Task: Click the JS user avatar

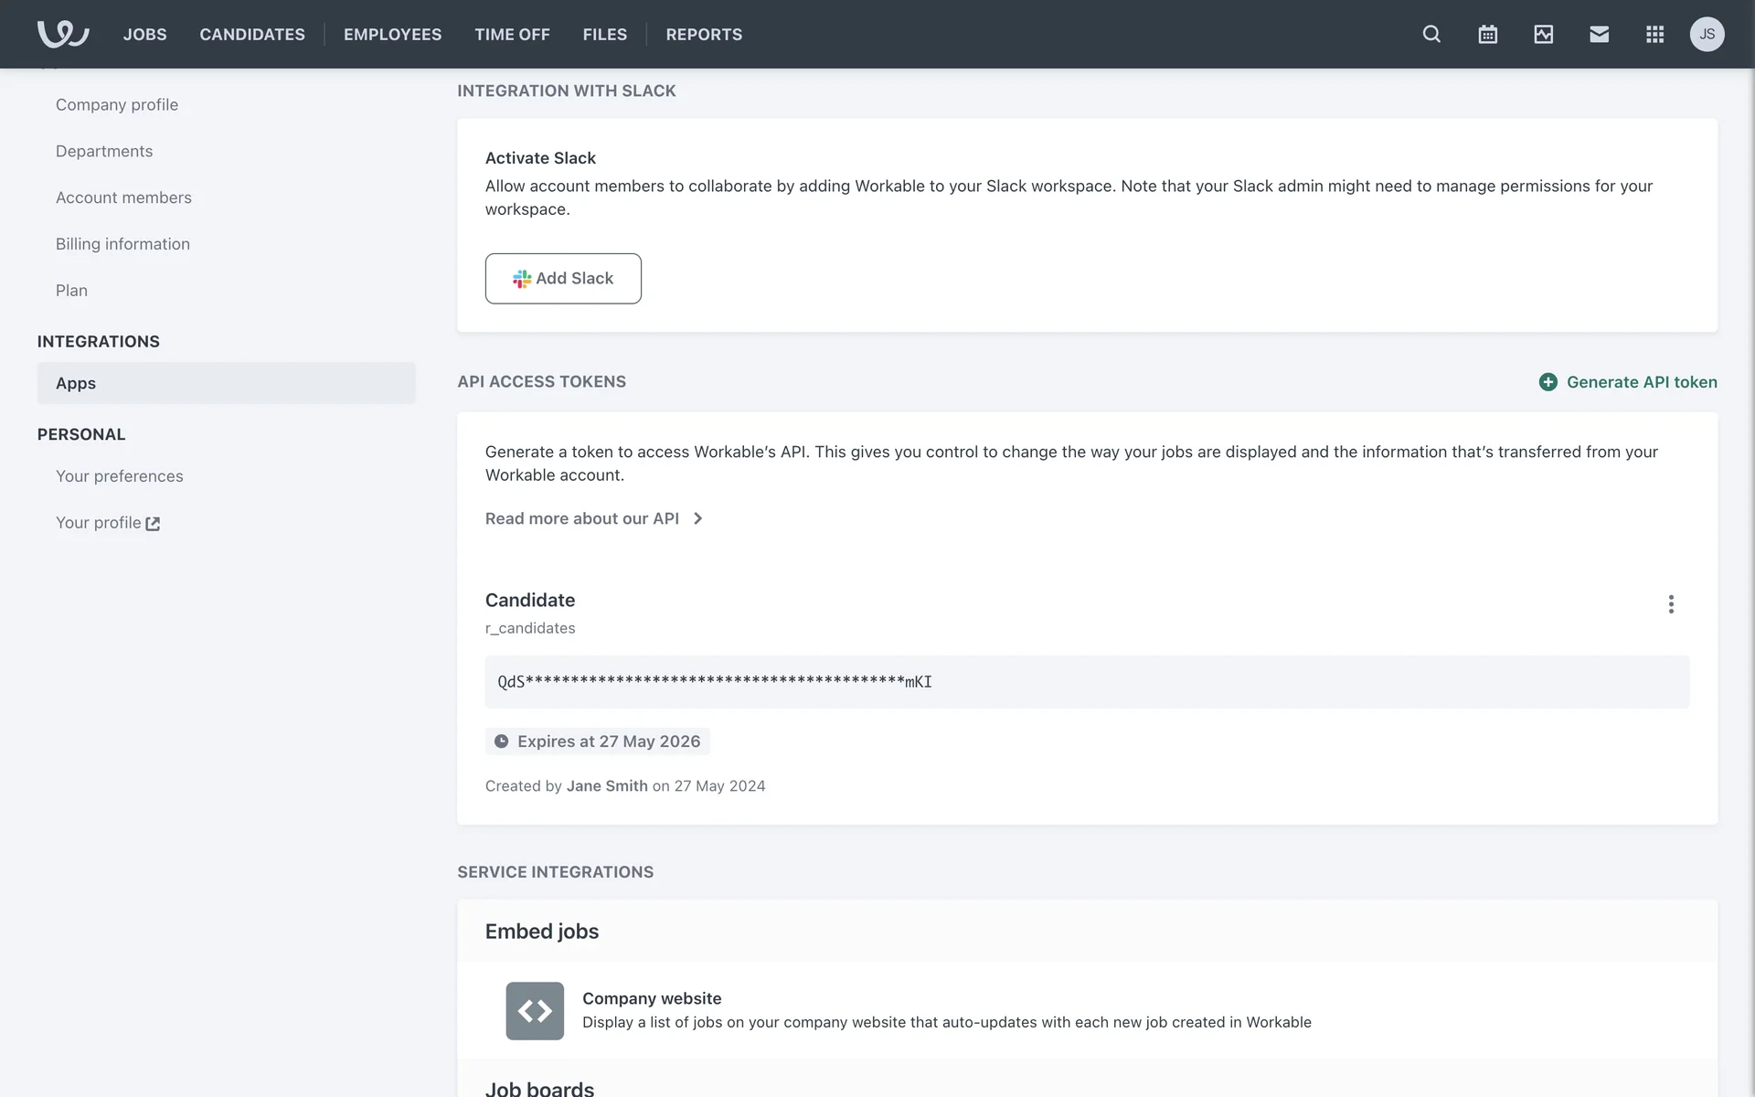Action: [x=1707, y=34]
